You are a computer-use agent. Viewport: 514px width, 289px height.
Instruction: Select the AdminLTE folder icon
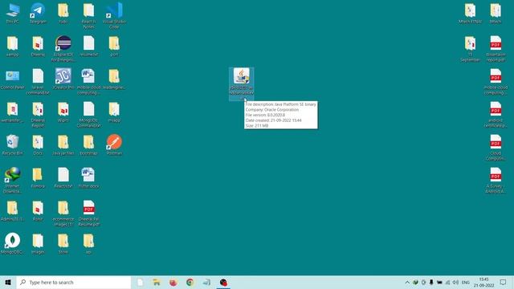13,211
